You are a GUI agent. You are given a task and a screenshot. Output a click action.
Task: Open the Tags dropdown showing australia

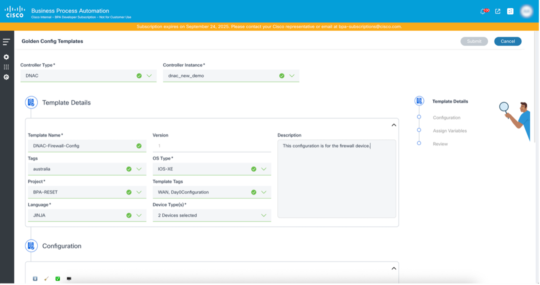[x=87, y=169]
